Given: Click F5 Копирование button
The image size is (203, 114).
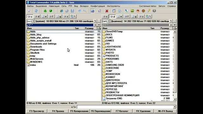Looking at the screenshot, I should click(x=79, y=111).
